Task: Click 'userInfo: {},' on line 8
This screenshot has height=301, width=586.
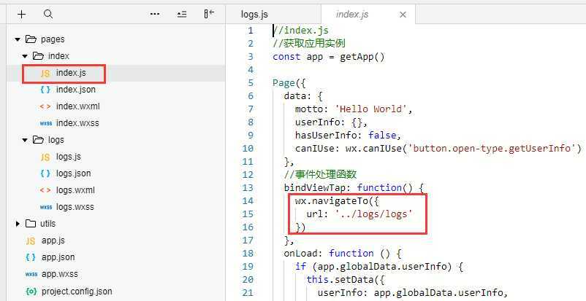Action: (331, 122)
